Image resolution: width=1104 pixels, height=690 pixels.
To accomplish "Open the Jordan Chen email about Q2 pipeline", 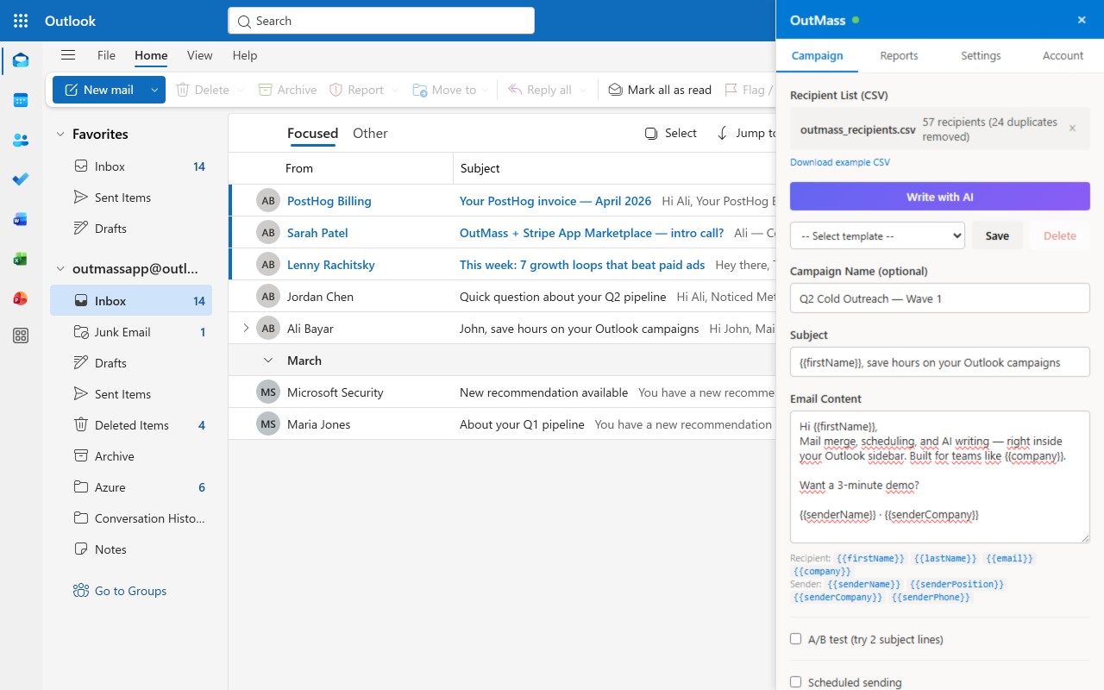I will pos(502,297).
